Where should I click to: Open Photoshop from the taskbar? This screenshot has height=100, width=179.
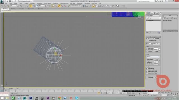pyautogui.click(x=30, y=98)
